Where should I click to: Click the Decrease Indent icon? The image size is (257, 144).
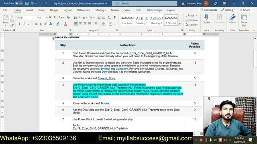[x=99, y=17]
